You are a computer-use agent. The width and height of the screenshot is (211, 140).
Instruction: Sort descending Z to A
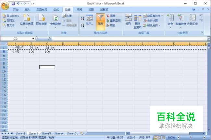click(82, 25)
